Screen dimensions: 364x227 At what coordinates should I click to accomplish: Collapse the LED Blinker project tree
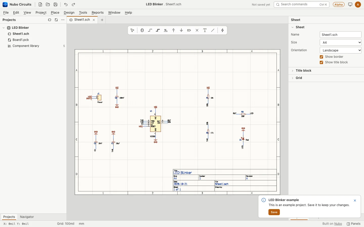tap(4, 28)
